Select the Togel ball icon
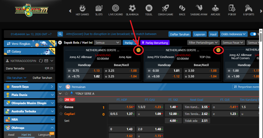 pyautogui.click(x=148, y=8)
